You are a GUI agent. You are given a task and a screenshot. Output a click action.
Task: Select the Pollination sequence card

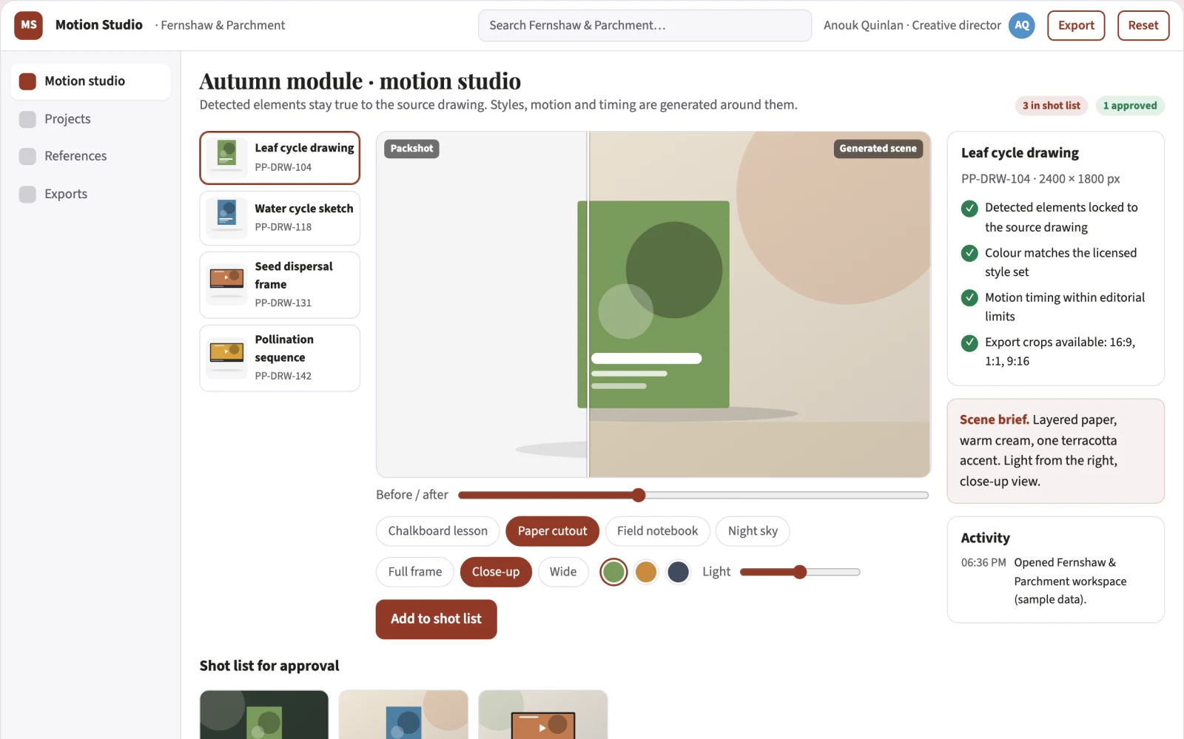tap(280, 358)
